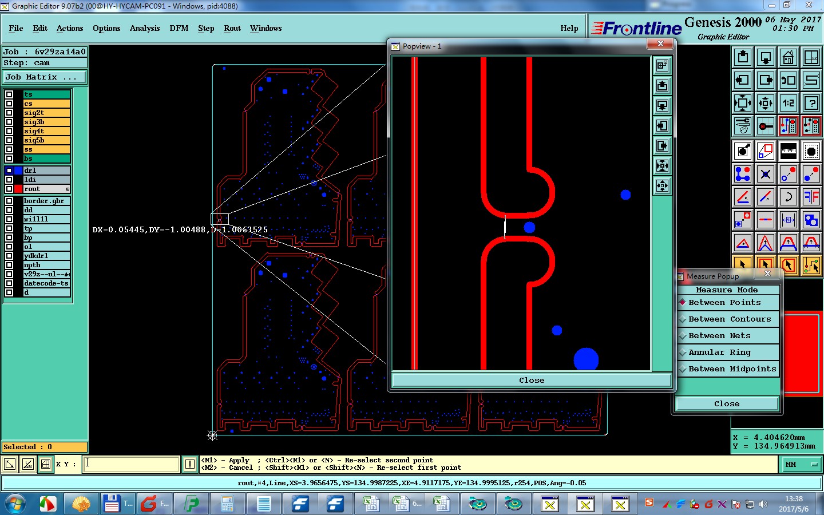Click the question mark help icon

pos(811,103)
